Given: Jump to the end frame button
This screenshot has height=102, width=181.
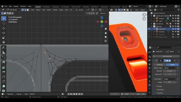Looking at the screenshot, I should tap(82, 94).
